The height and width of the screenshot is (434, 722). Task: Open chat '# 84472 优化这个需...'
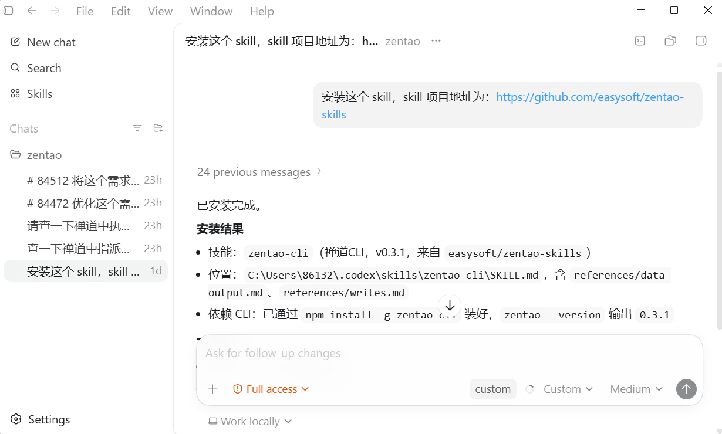click(x=87, y=203)
